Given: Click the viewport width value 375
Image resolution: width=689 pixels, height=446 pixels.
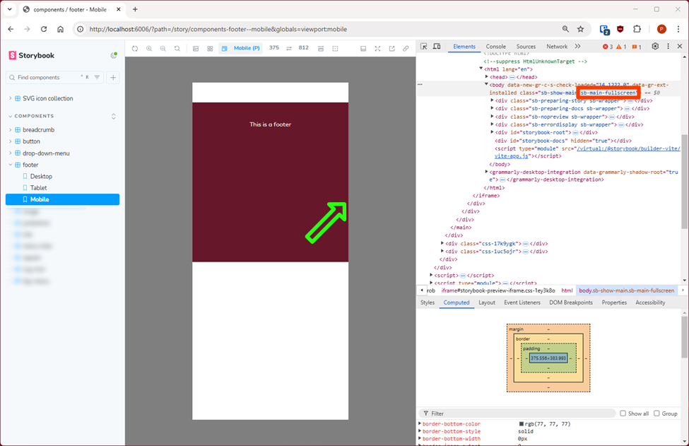Looking at the screenshot, I should click(x=273, y=48).
